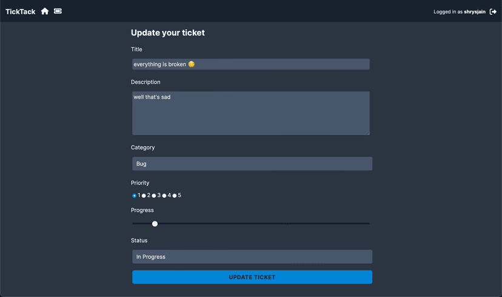This screenshot has height=297, width=502.
Task: Click the "Update your ticket" heading
Action: pyautogui.click(x=168, y=33)
